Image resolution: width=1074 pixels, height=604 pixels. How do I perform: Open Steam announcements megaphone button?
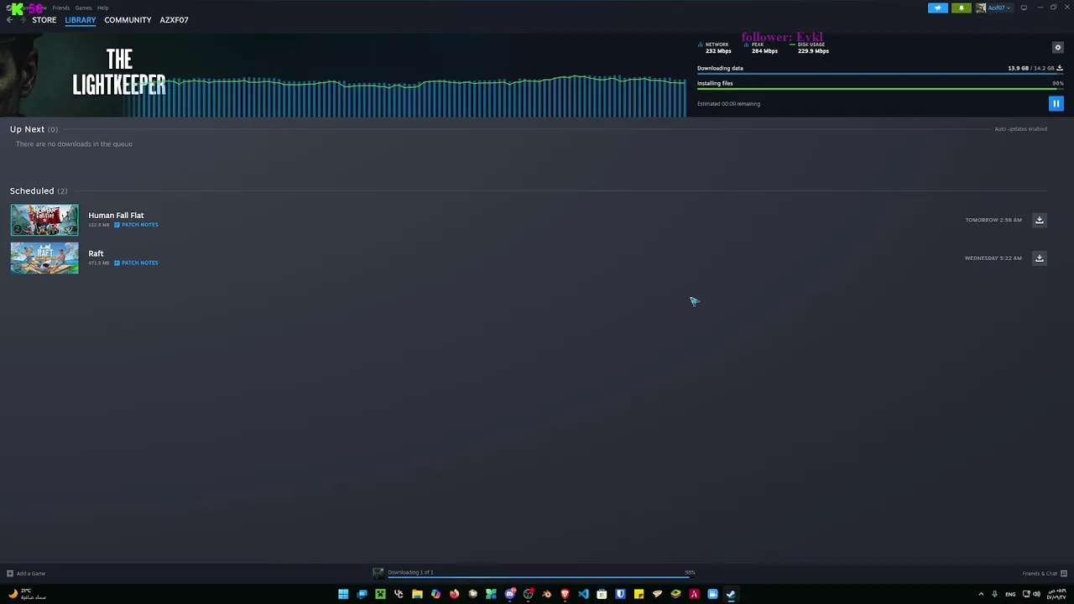coord(938,8)
